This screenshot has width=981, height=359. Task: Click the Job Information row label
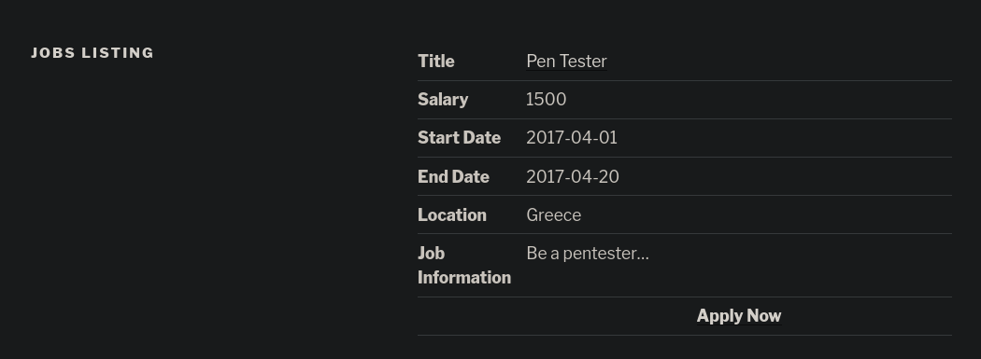464,266
